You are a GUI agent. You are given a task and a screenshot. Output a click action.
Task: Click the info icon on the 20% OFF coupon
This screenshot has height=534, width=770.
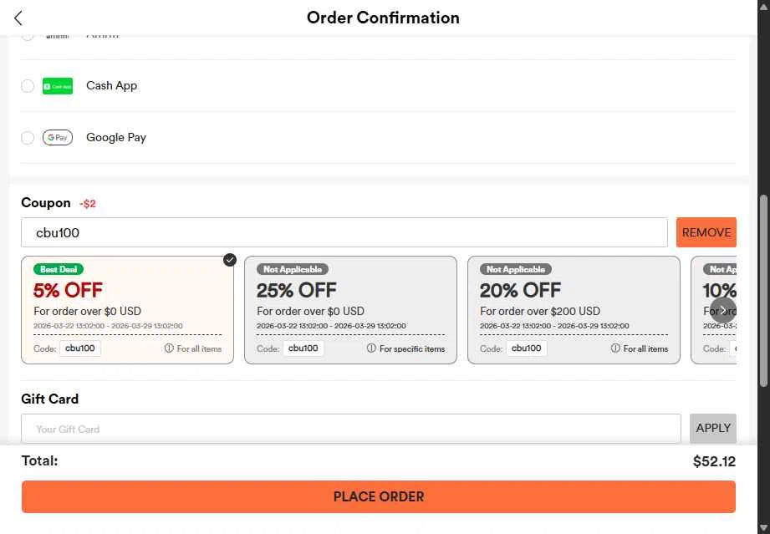point(615,348)
